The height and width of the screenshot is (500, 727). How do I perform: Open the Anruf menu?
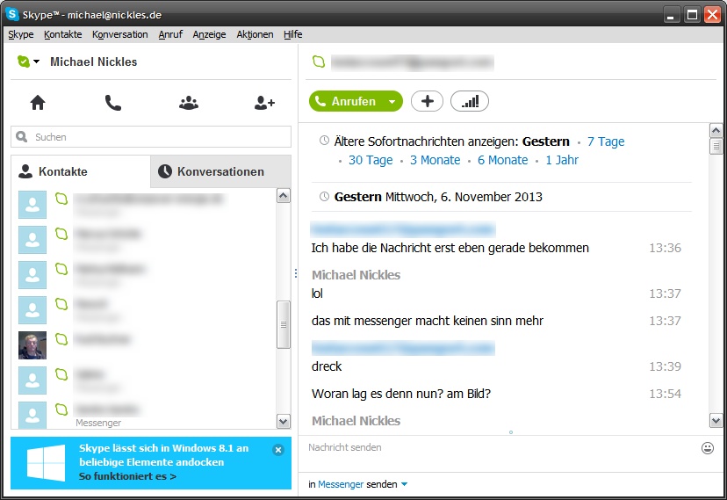(170, 34)
